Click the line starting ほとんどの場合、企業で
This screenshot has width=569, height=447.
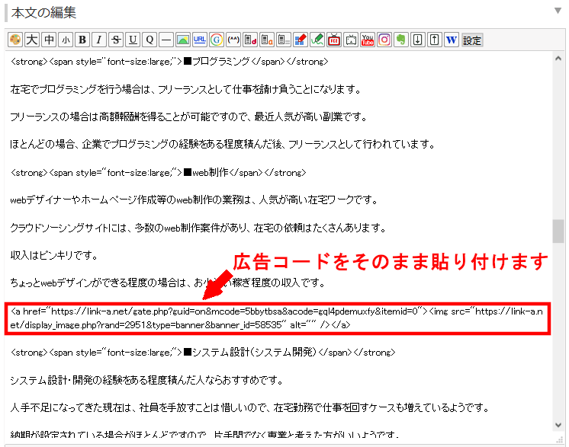[223, 145]
